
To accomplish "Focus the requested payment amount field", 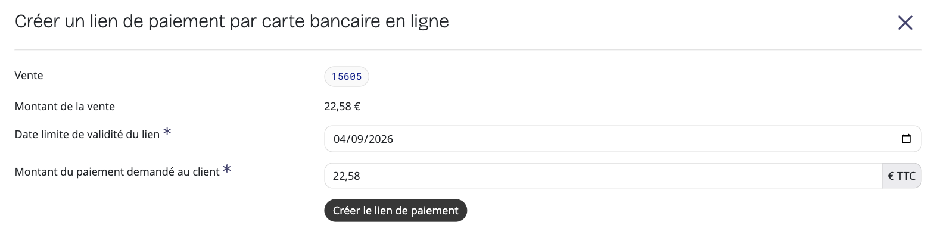I will pos(603,176).
